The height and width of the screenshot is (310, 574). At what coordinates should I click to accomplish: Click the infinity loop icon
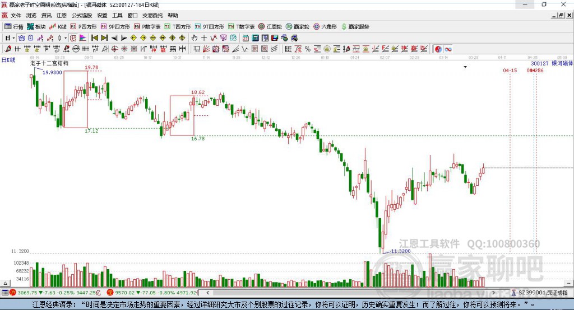pyautogui.click(x=448, y=49)
